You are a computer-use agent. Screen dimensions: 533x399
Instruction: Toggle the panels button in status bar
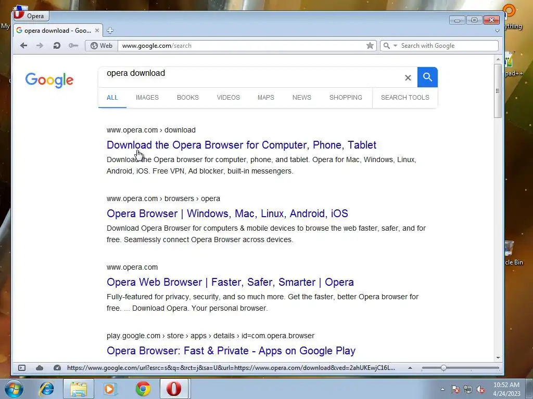click(x=22, y=368)
